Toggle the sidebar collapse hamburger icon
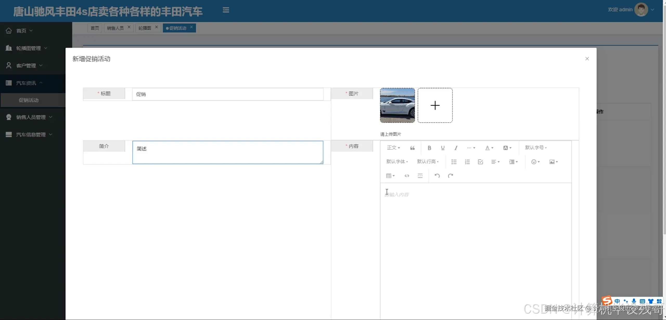 click(x=226, y=10)
